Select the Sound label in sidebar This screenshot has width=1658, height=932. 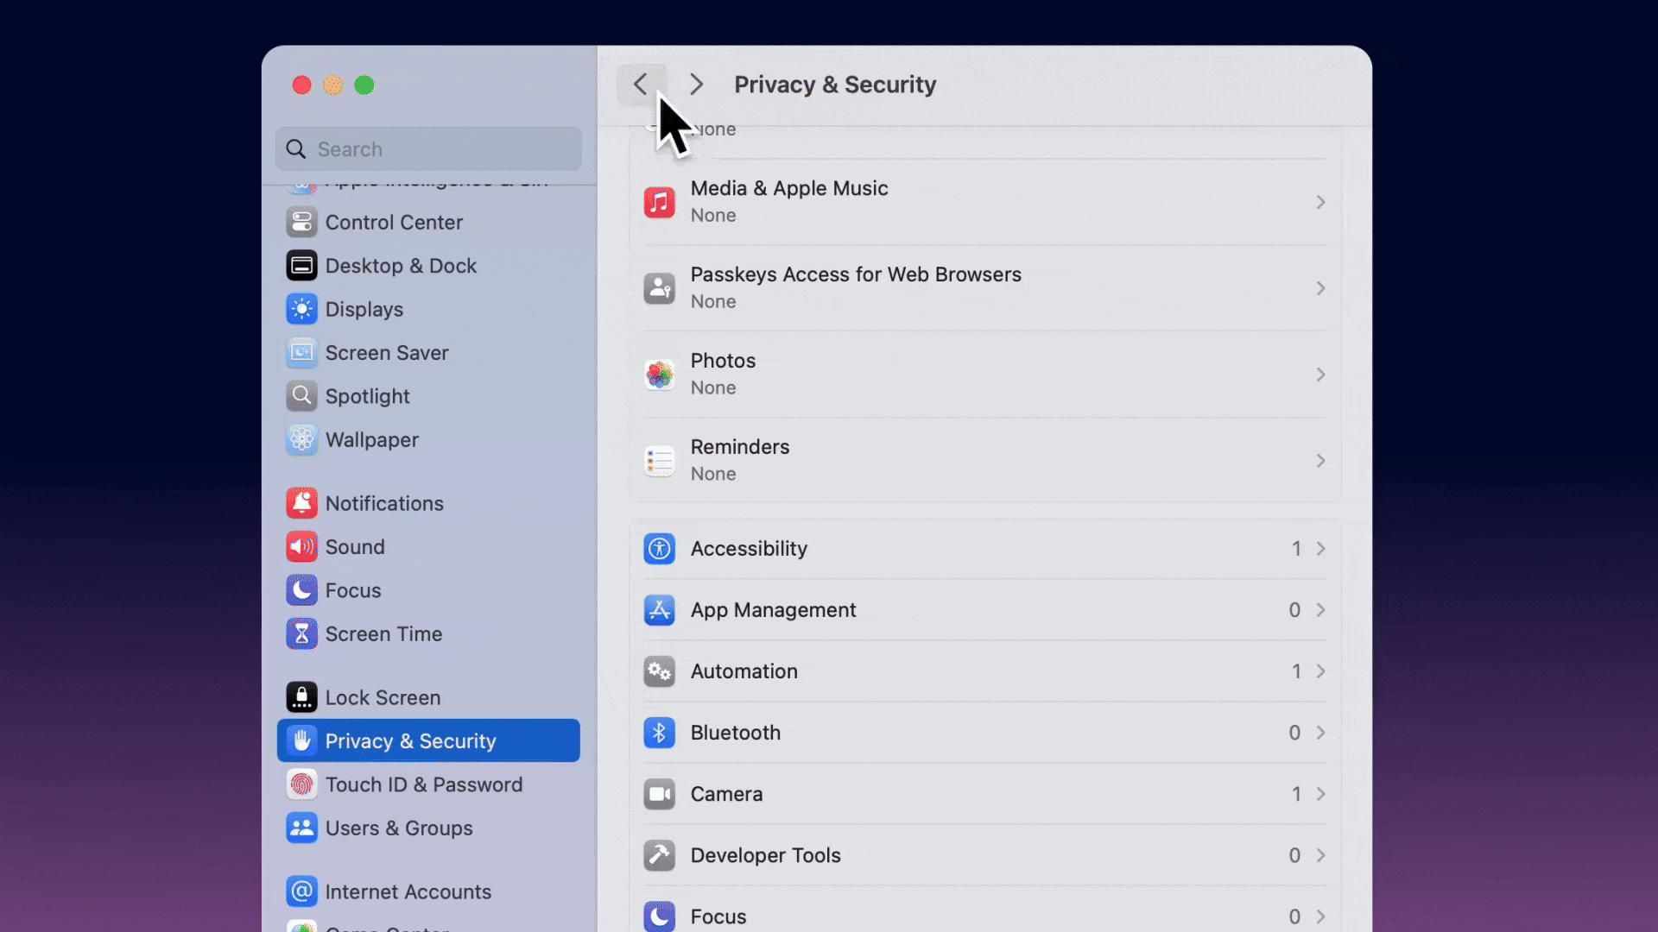pos(355,547)
